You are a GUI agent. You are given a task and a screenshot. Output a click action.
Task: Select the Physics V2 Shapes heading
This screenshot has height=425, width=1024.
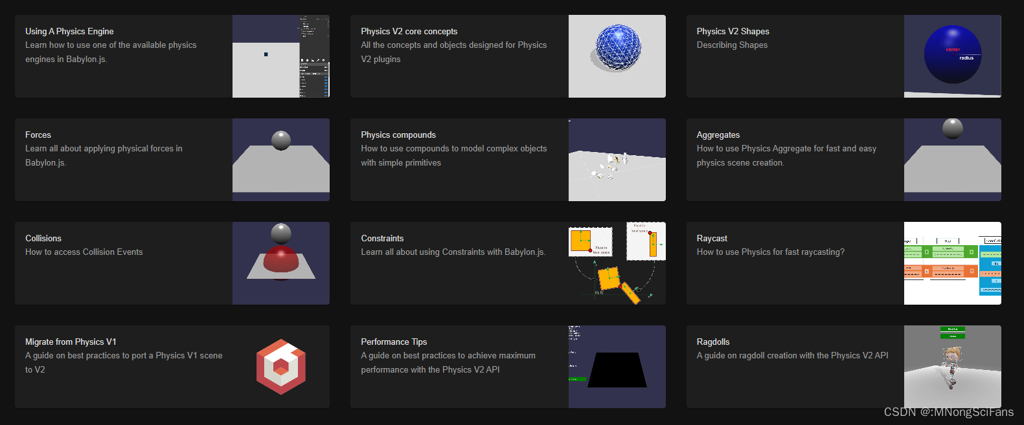(x=733, y=31)
